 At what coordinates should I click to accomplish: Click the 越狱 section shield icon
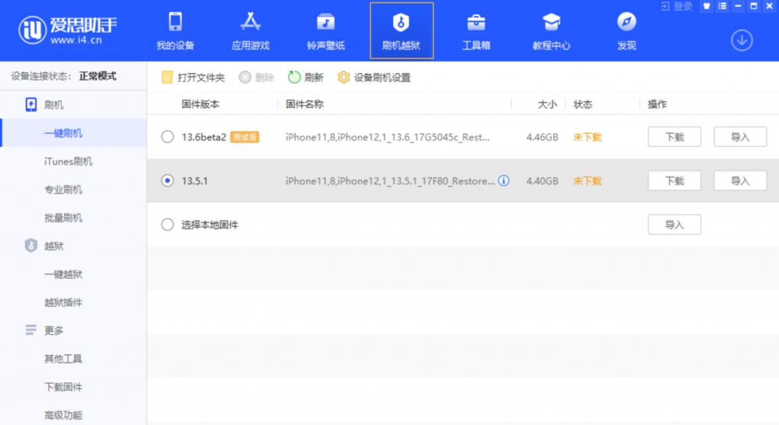[31, 245]
